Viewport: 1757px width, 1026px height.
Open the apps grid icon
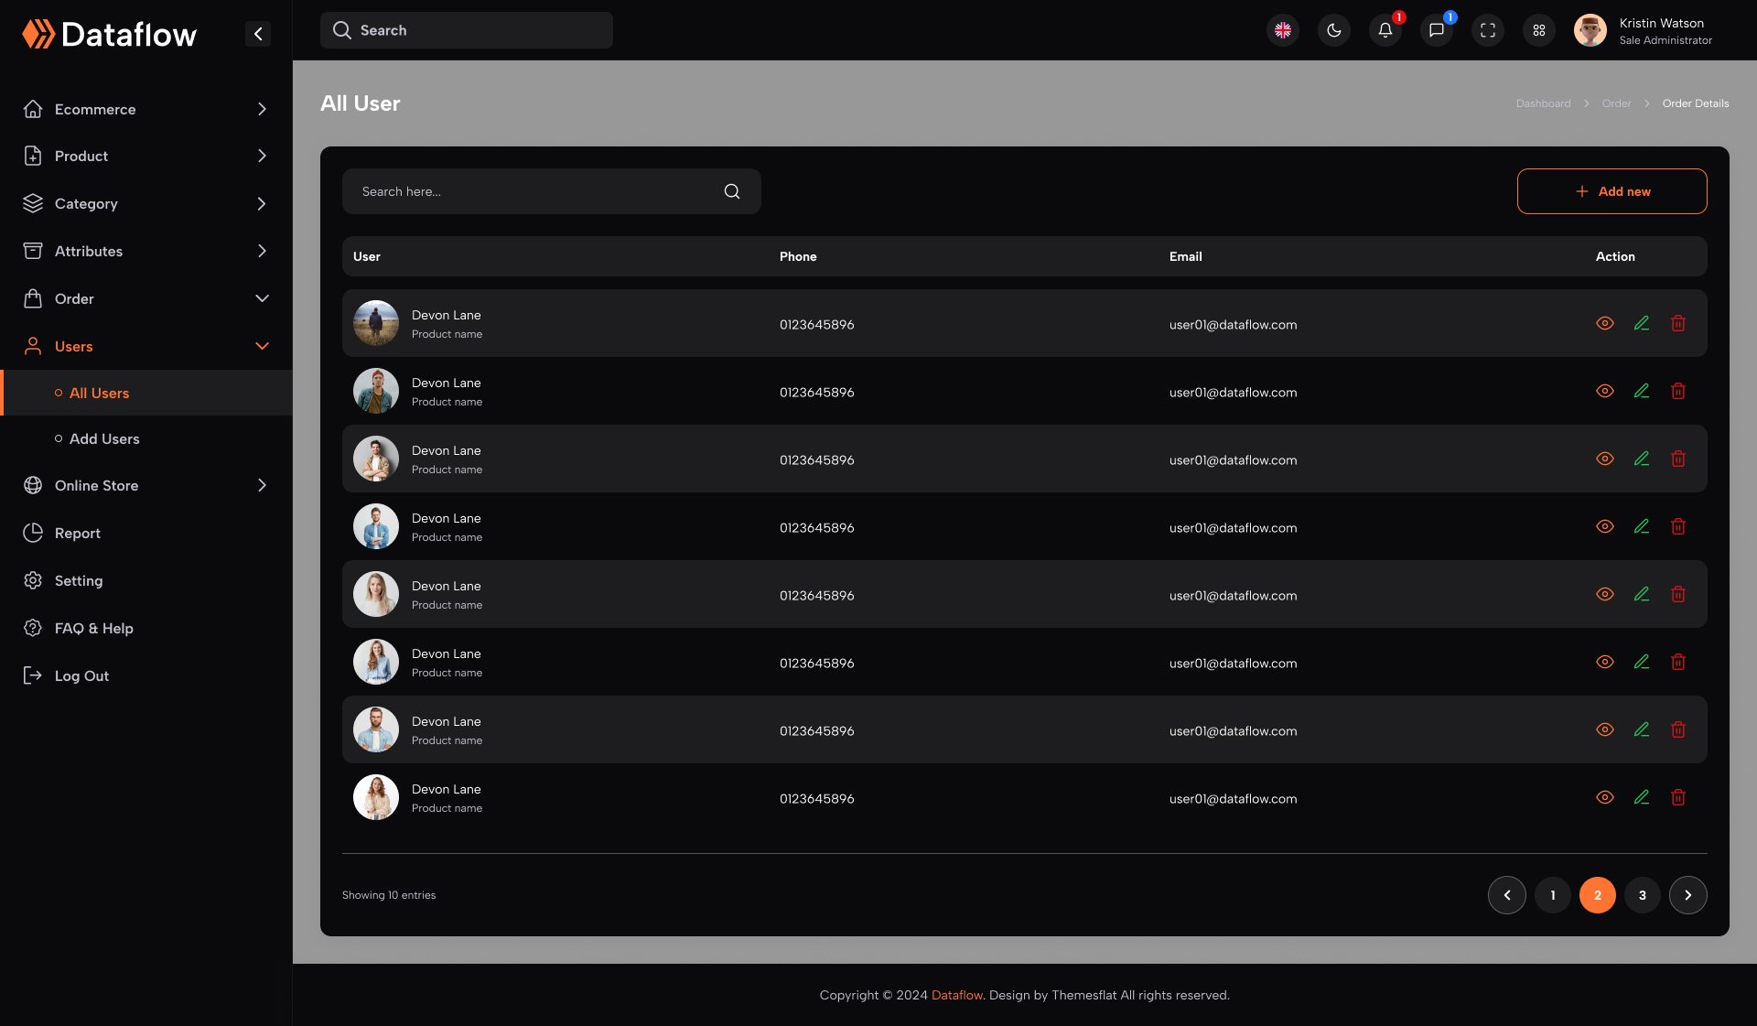tap(1538, 30)
